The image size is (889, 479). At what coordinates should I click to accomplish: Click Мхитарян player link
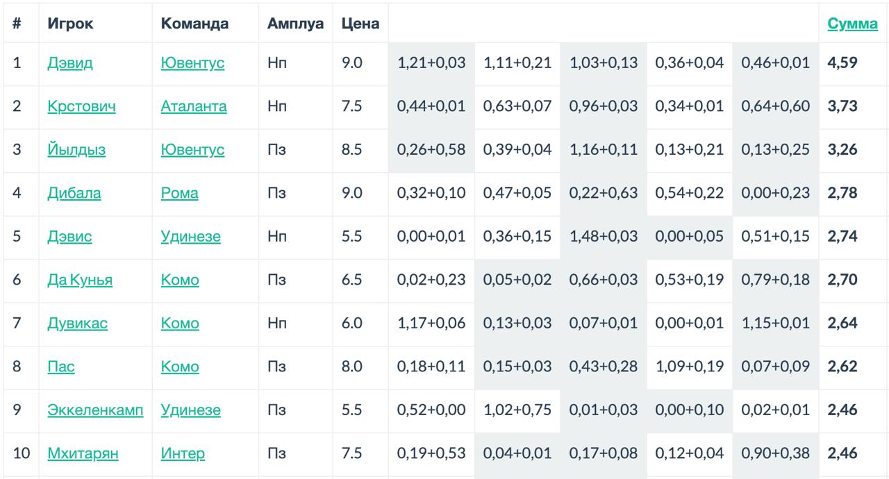point(83,454)
